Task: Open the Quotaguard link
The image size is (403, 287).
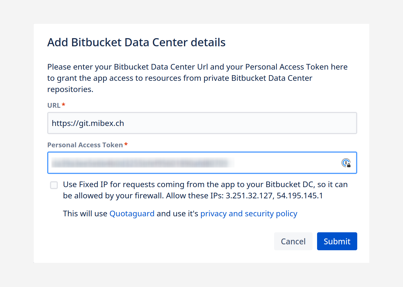Action: coord(132,214)
